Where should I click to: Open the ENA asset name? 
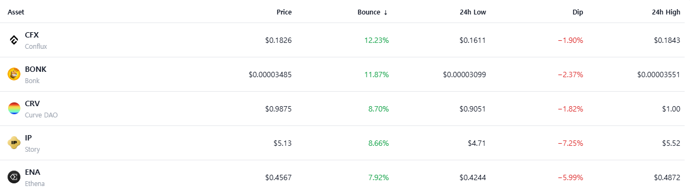(32, 172)
